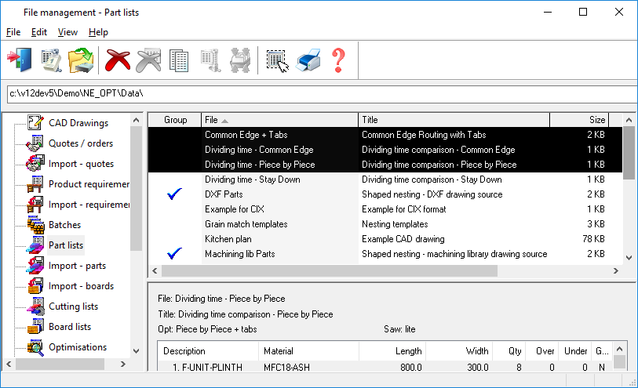Viewport: 638px width, 388px height.
Task: Click the greyed-out puzzle pieces toolbar icon
Action: coord(240,60)
